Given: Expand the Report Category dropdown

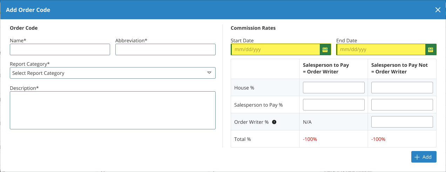Looking at the screenshot, I should [x=112, y=73].
